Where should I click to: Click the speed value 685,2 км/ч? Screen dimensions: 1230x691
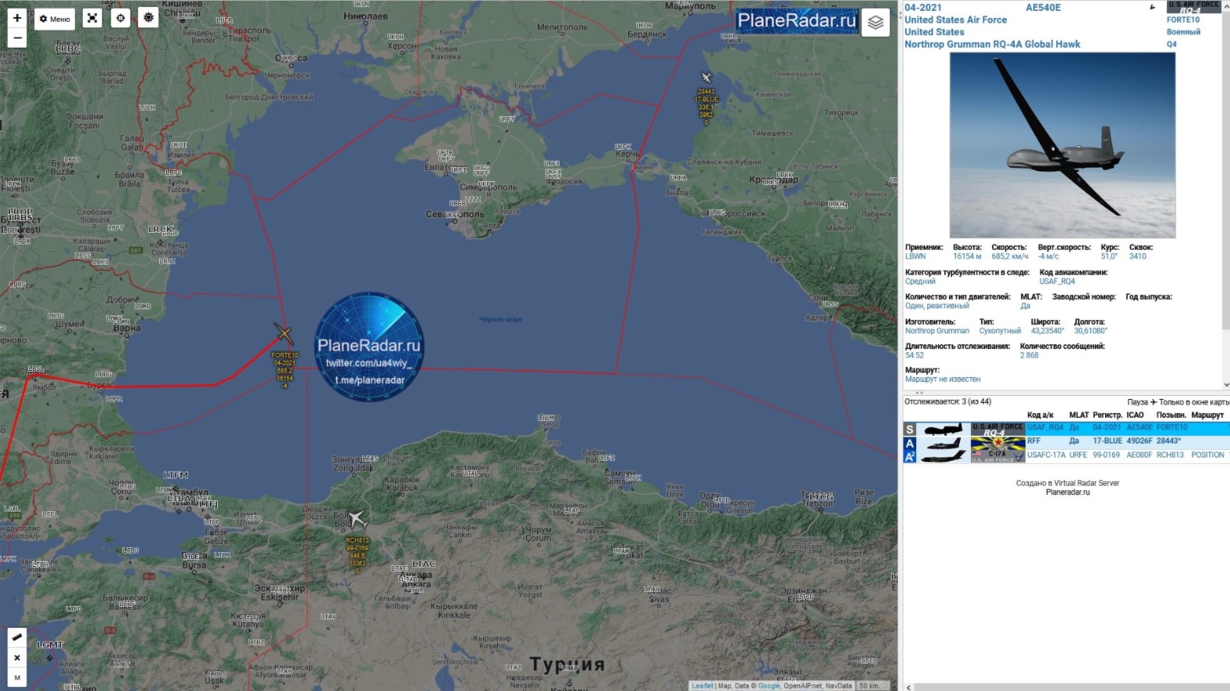1010,256
